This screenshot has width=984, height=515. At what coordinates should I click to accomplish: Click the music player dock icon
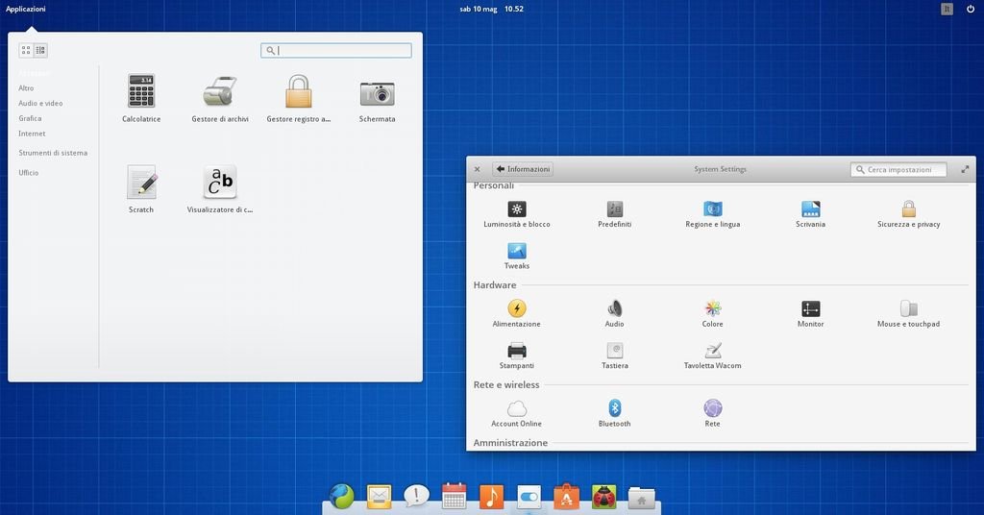[491, 497]
